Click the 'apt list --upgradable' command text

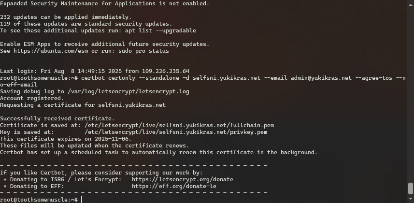click(160, 30)
